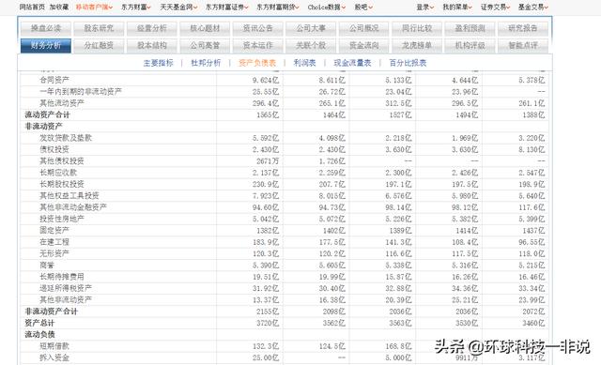Click 短期借款 value 132.3亿
This screenshot has width=601, height=365.
coord(266,346)
